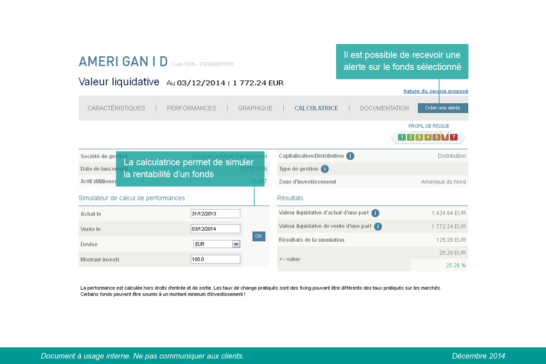
Task: Select risk level 4 on the risk scale
Action: (x=428, y=137)
